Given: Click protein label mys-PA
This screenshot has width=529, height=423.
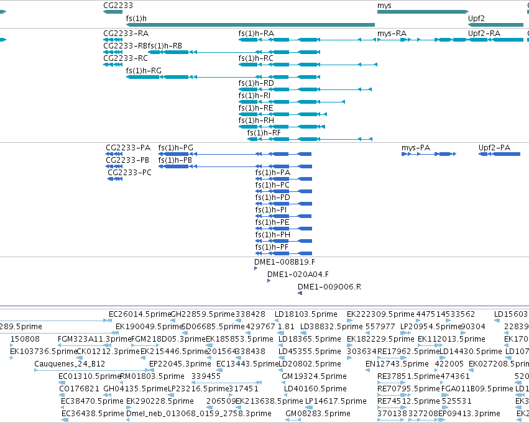Looking at the screenshot, I should [x=416, y=148].
